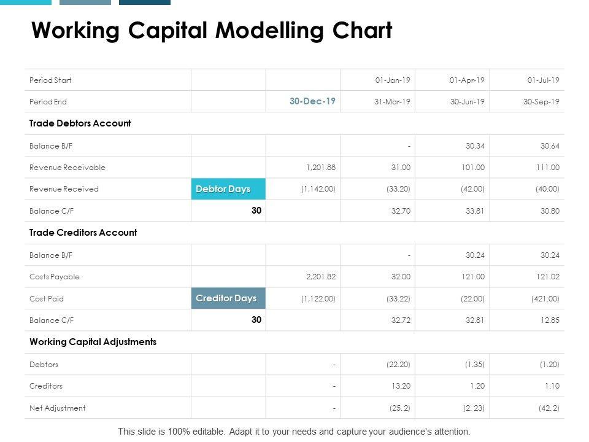Click the Trade Creditors Account heading
Screen dimensions: 589x442
pos(83,233)
